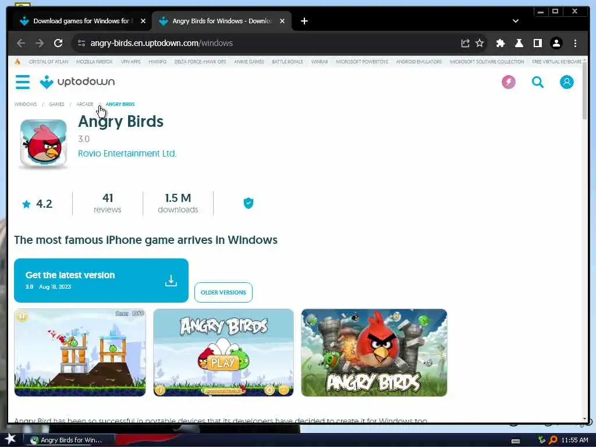Open the Battle Royale trending link
The width and height of the screenshot is (596, 447).
click(288, 62)
